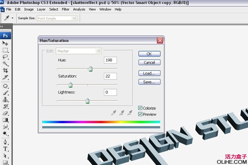Click the Hue slider handle
The image size is (248, 165).
(x=91, y=69)
